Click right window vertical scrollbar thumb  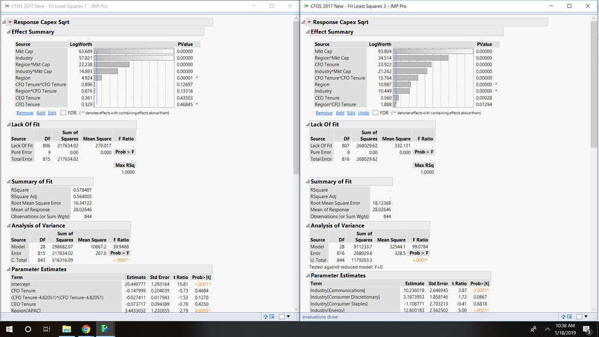[594, 84]
